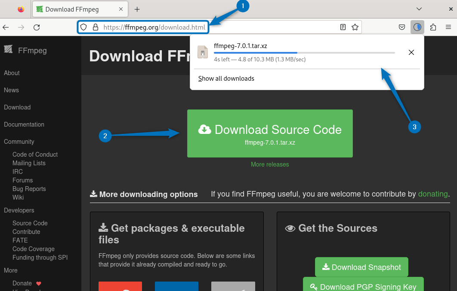Open the Community section's Mailing Lists link
Image resolution: width=457 pixels, height=291 pixels.
pos(29,163)
